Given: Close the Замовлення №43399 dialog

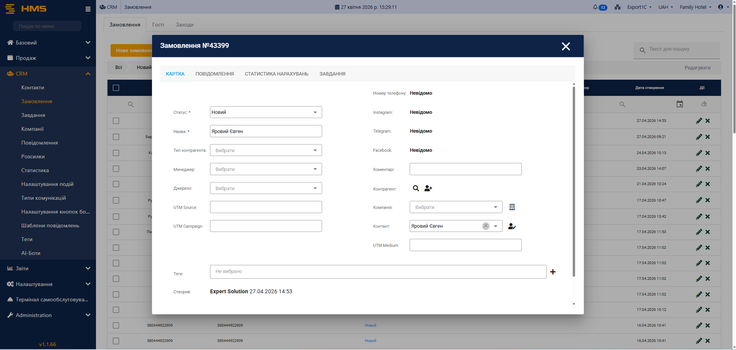Looking at the screenshot, I should click(x=566, y=46).
